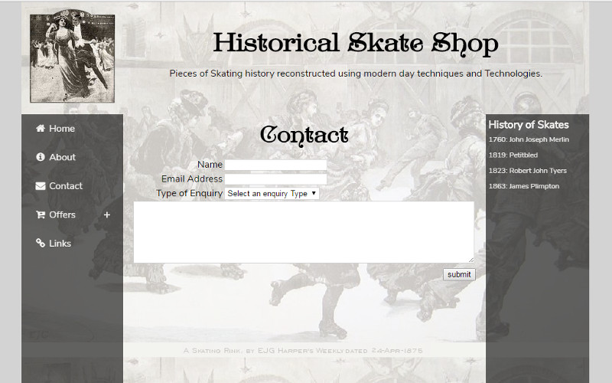Viewport: 612px width, 383px height.
Task: Click the shopping cart icon beside Offers
Action: click(x=41, y=214)
